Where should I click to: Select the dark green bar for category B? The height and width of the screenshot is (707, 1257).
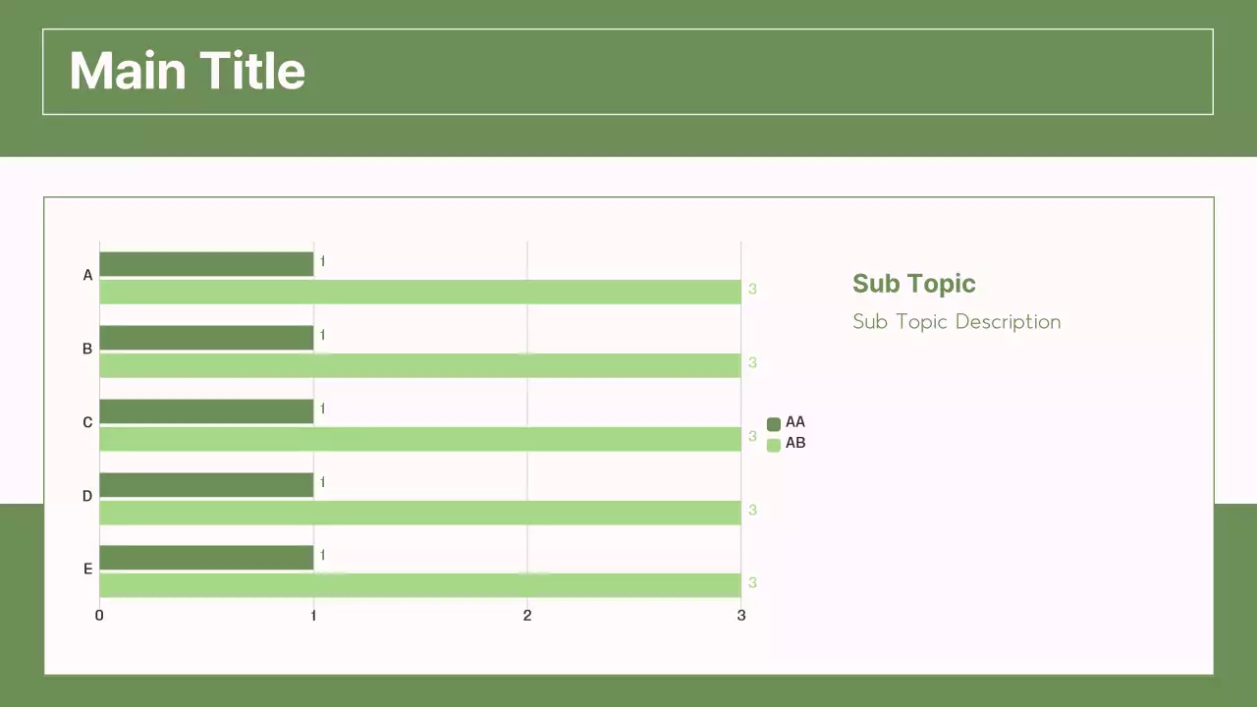pos(206,338)
